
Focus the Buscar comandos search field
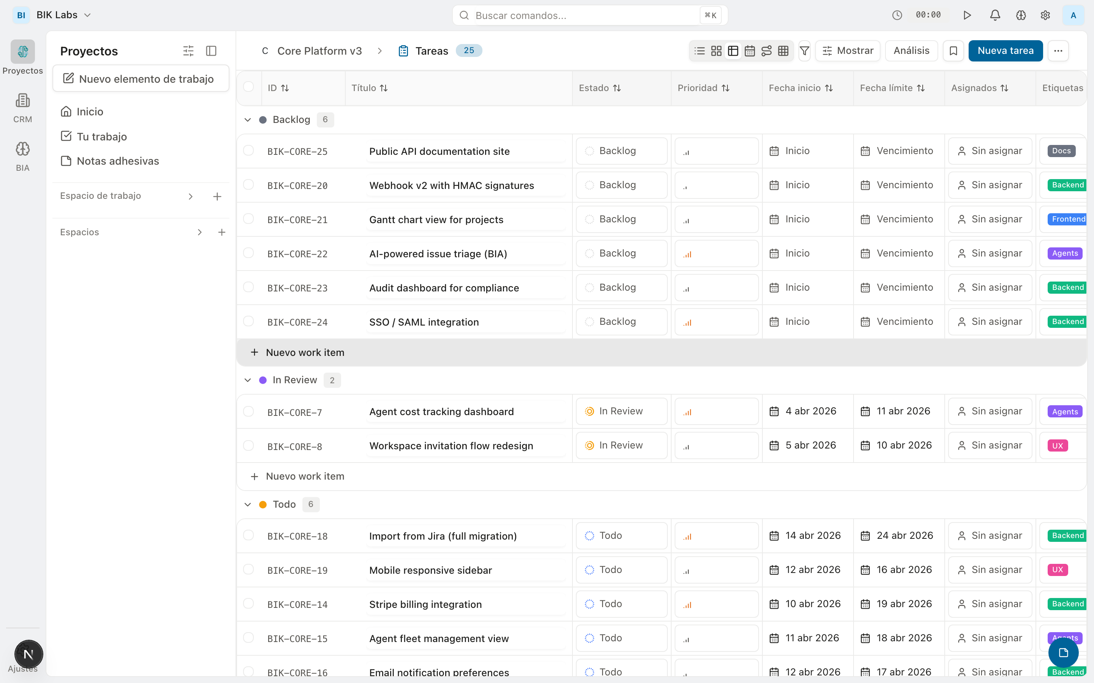(583, 15)
